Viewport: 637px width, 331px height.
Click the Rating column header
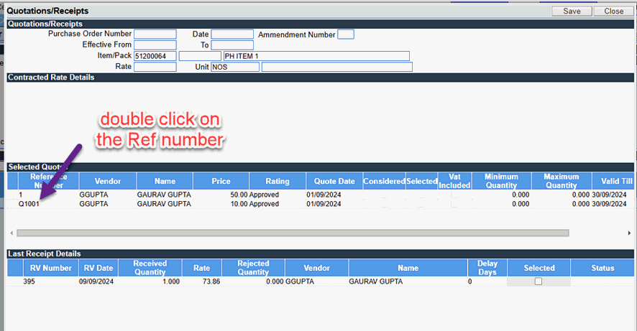point(278,181)
